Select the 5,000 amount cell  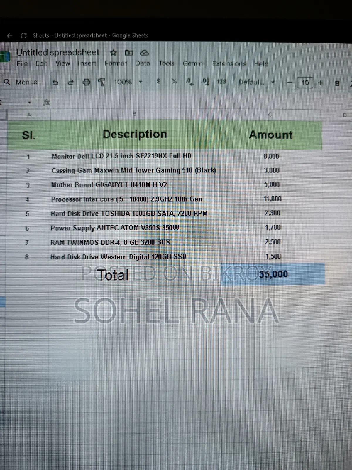pyautogui.click(x=272, y=185)
